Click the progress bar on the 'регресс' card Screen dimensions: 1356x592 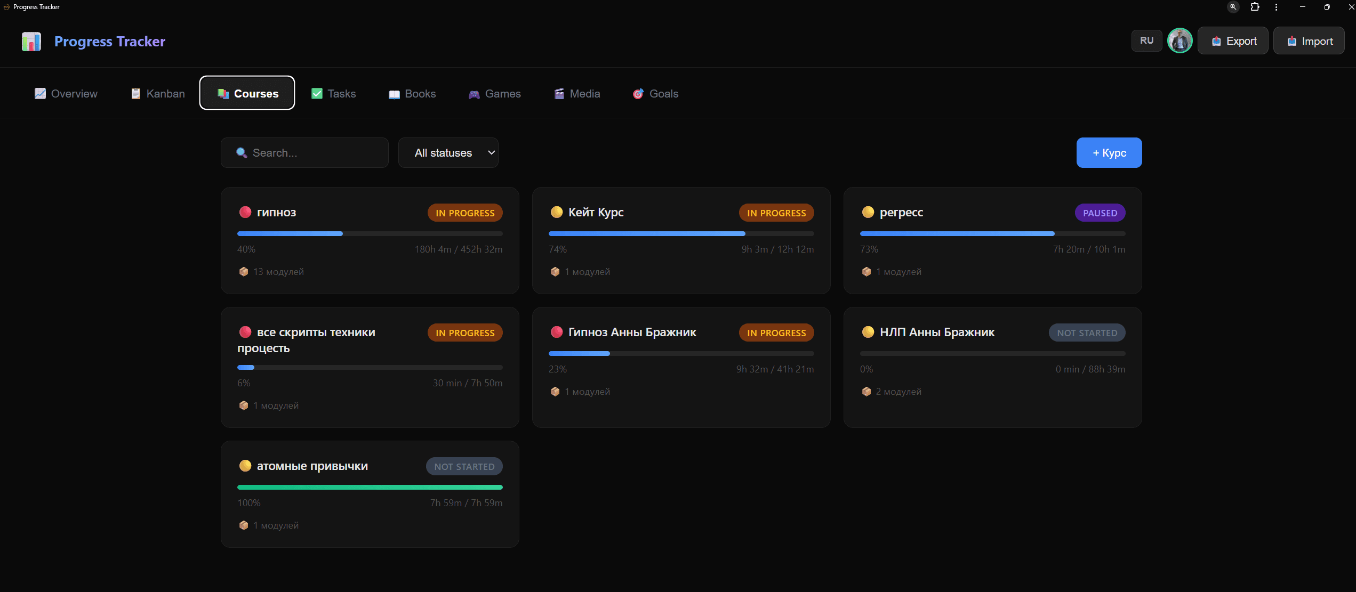click(992, 233)
